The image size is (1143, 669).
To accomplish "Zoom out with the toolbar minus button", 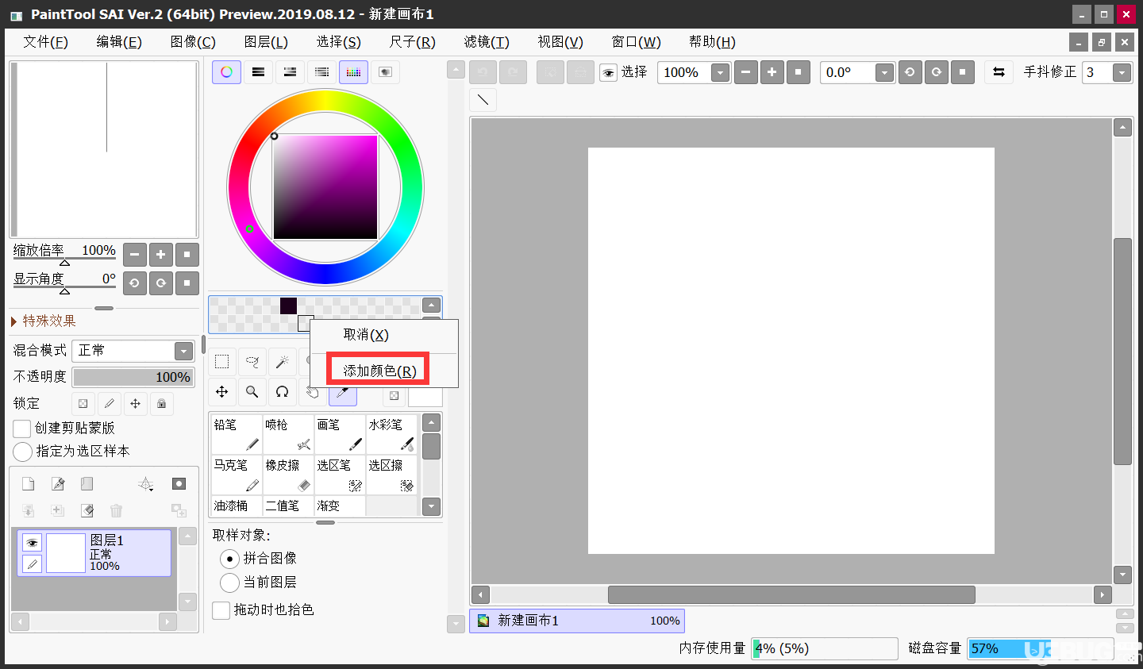I will tap(745, 72).
